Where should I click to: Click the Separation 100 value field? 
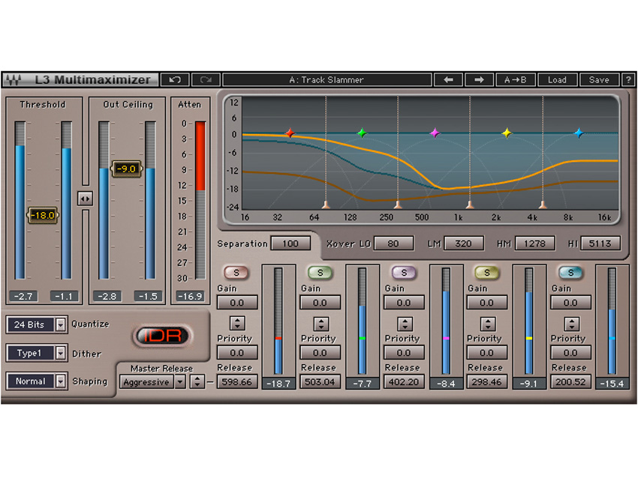click(290, 243)
